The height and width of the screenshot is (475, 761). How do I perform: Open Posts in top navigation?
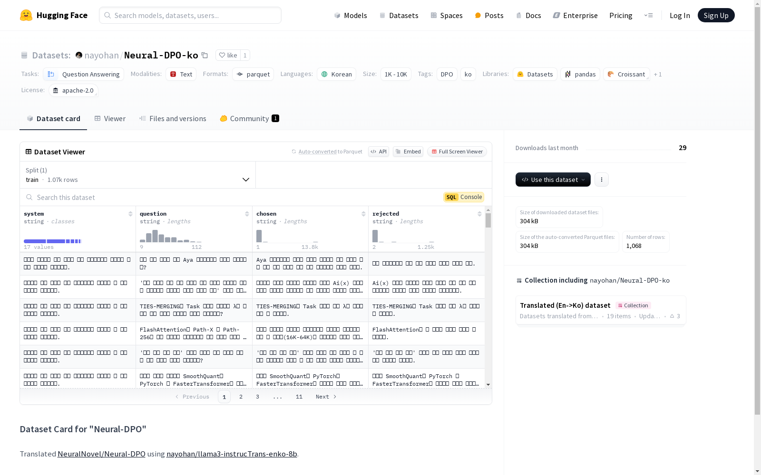coord(489,15)
